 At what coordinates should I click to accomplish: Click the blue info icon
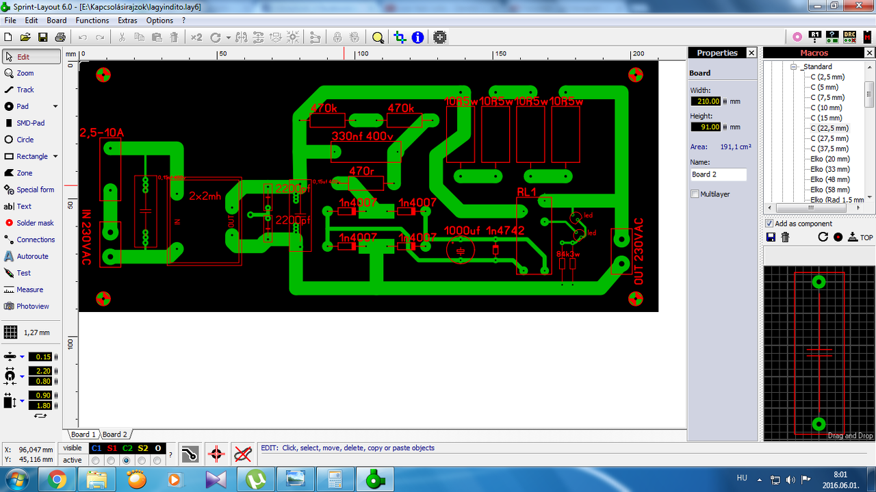pos(417,37)
